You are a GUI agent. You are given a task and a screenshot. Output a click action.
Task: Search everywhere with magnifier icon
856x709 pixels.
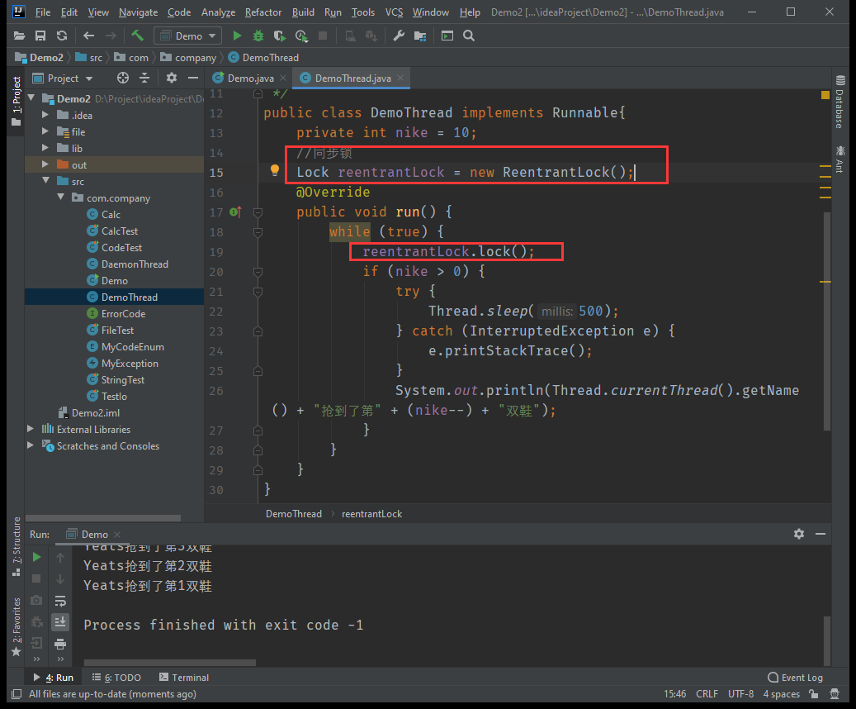coord(468,36)
